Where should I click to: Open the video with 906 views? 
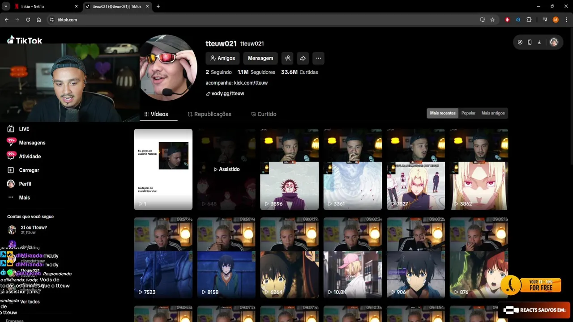pos(416,258)
